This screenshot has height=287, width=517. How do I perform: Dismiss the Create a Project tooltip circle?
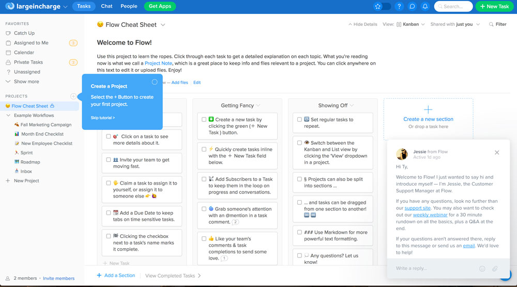(155, 82)
